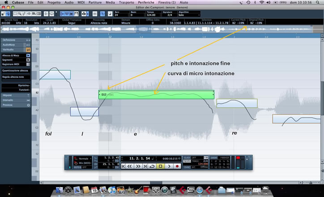The width and height of the screenshot is (324, 197).
Task: Toggle the SYNC button in transport
Action: click(x=187, y=167)
